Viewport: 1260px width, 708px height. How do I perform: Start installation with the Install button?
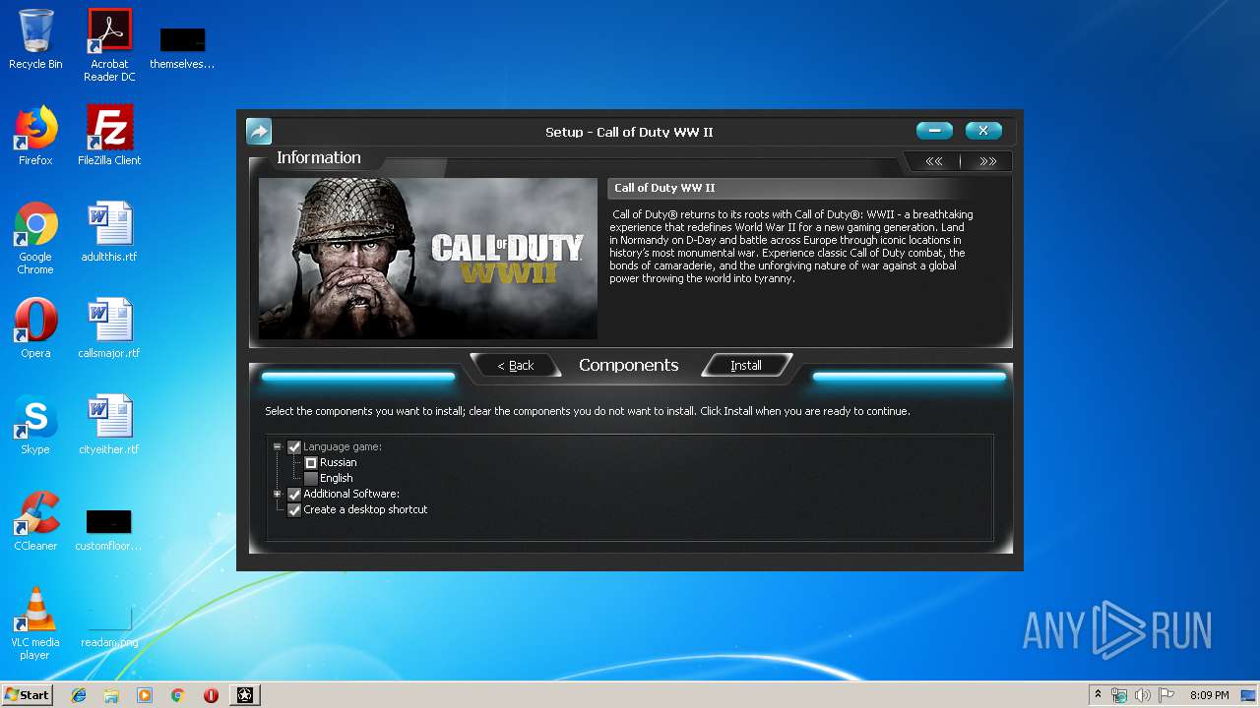pyautogui.click(x=746, y=365)
